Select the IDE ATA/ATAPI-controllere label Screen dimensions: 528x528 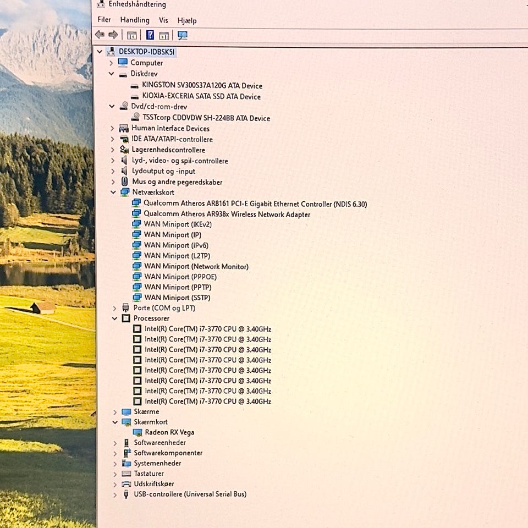(172, 139)
